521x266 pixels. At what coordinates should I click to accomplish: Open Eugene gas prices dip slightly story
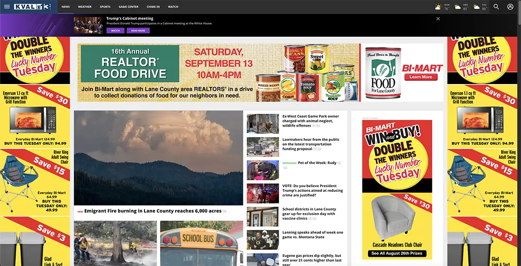[312, 260]
